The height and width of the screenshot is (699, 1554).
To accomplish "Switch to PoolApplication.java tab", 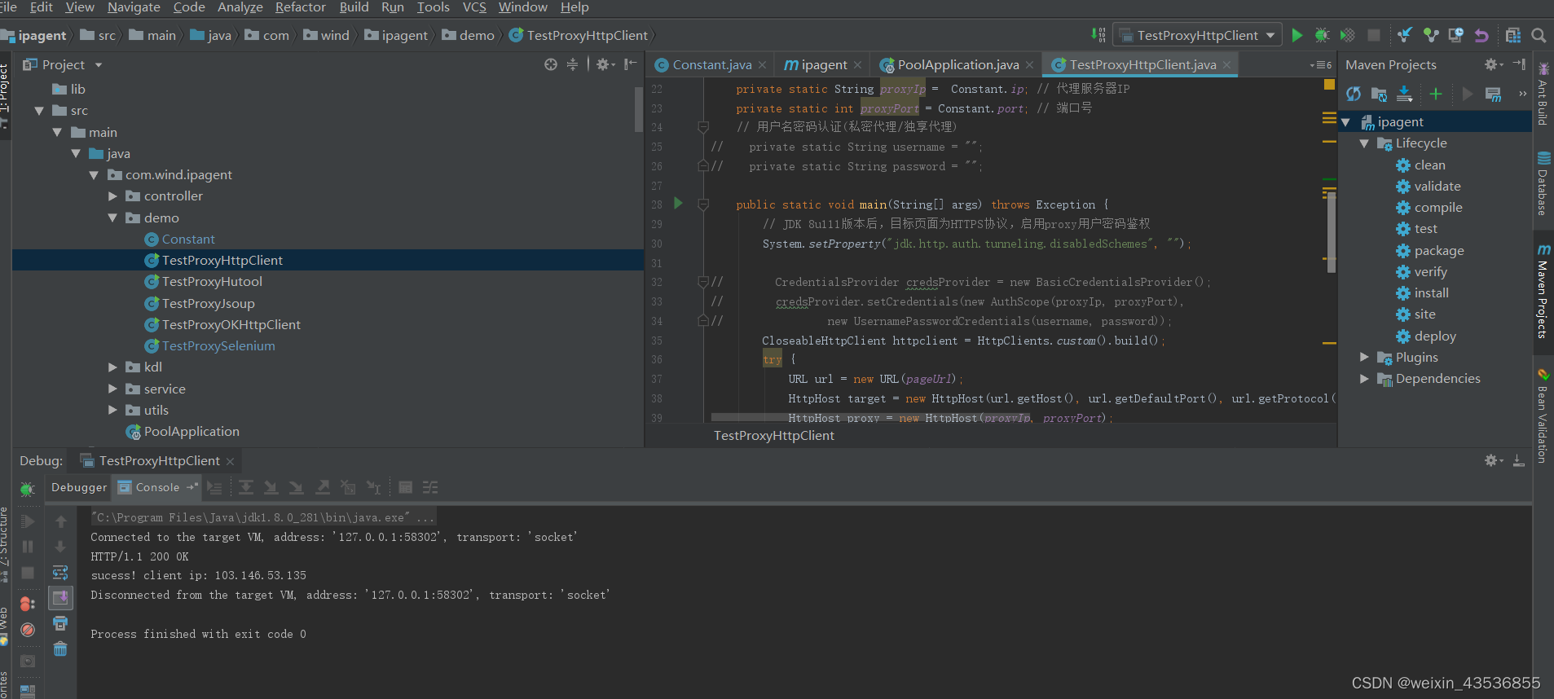I will (957, 64).
